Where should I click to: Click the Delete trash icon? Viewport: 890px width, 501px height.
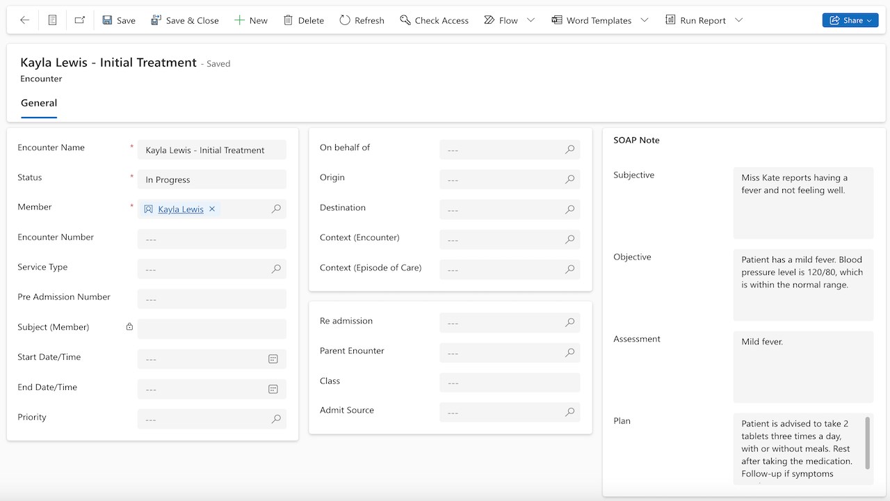289,20
